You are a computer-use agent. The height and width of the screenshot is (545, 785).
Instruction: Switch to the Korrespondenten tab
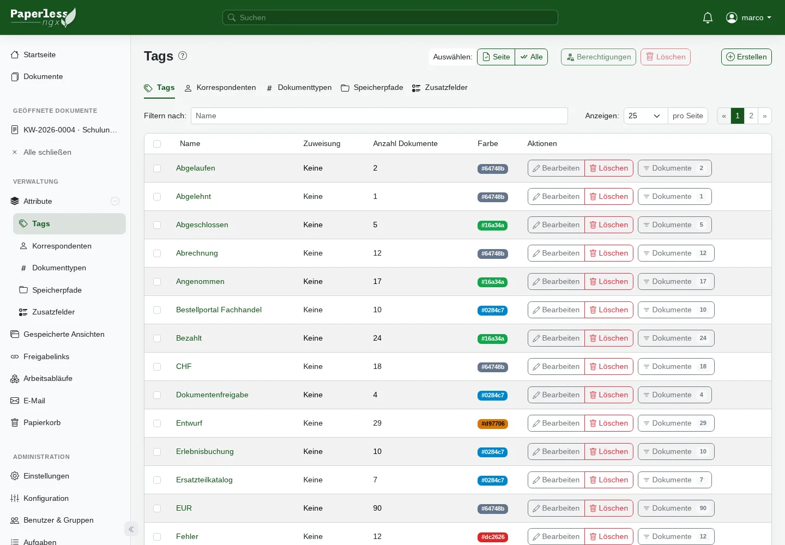[220, 88]
